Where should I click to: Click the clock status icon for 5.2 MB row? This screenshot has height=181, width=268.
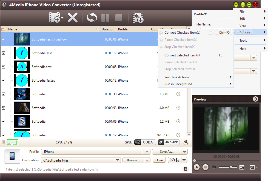pos(178,121)
